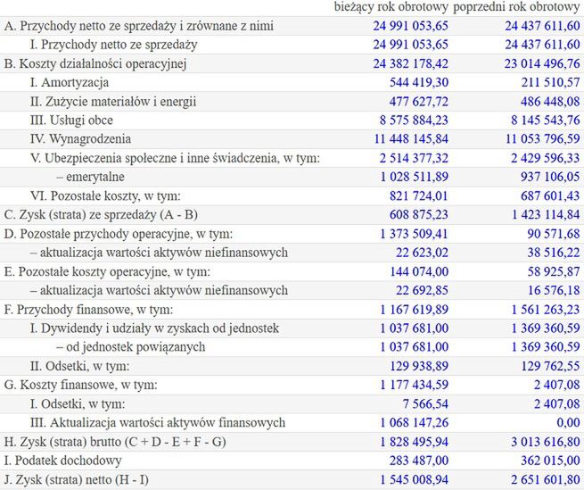Select tax value 283 487,00

point(419,461)
